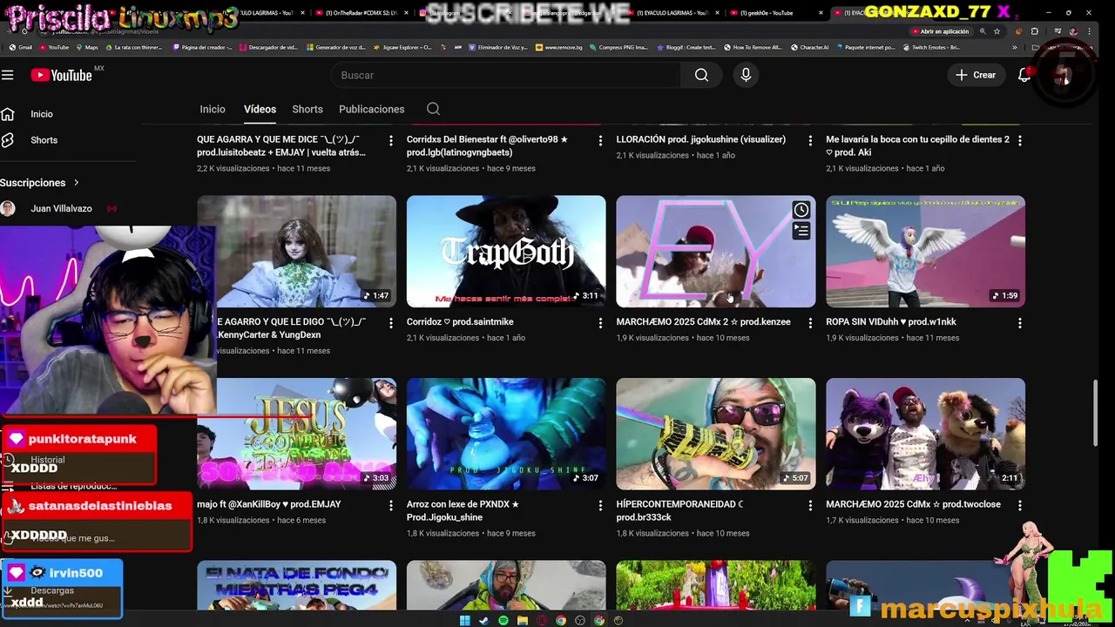The width and height of the screenshot is (1115, 627).
Task: Launch Steam from the taskbar
Action: click(x=483, y=620)
